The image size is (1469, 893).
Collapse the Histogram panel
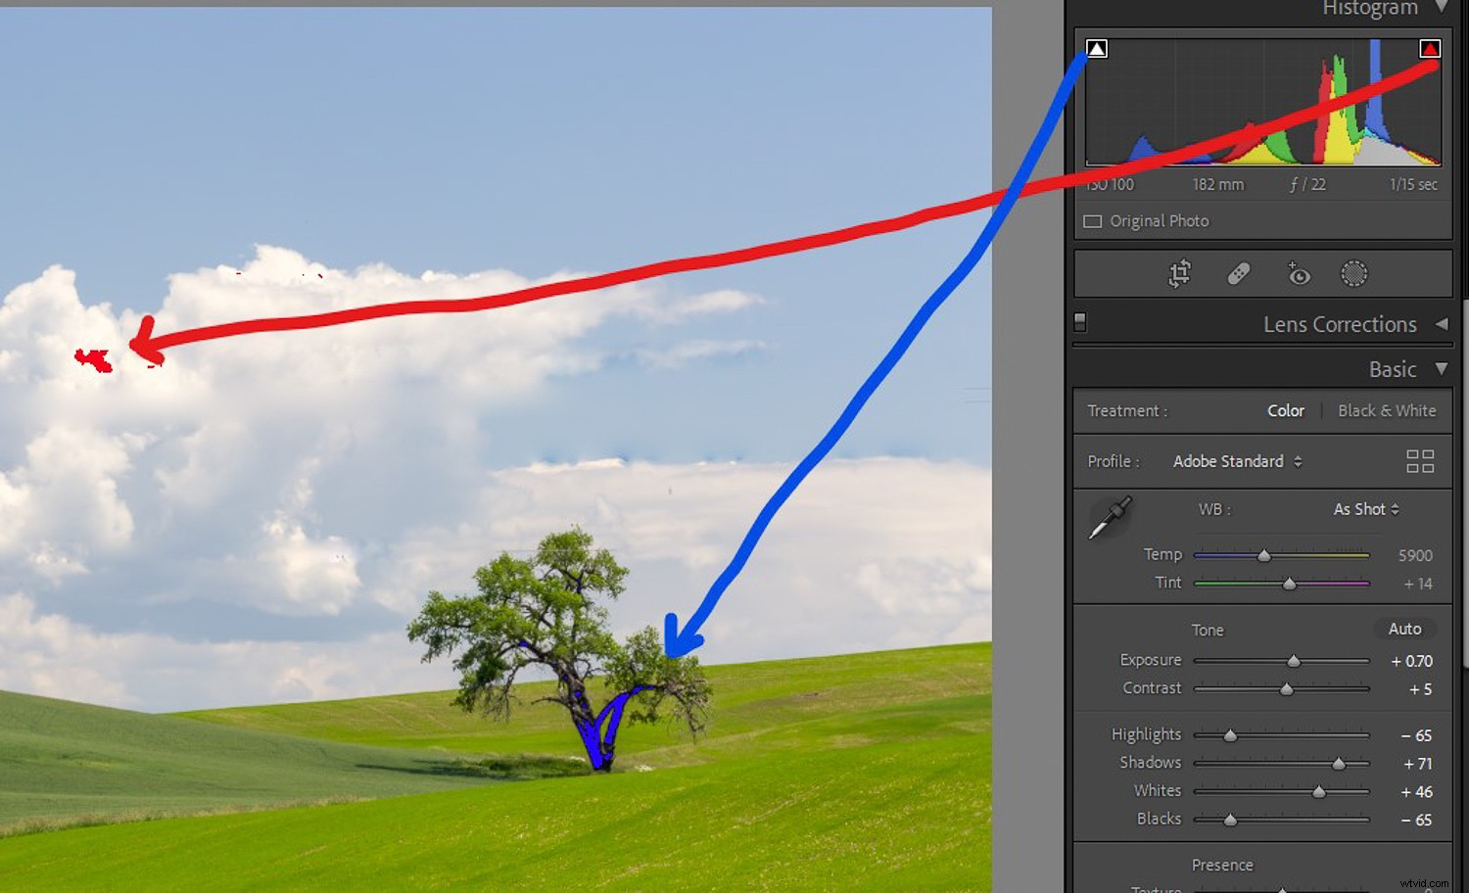point(1440,8)
